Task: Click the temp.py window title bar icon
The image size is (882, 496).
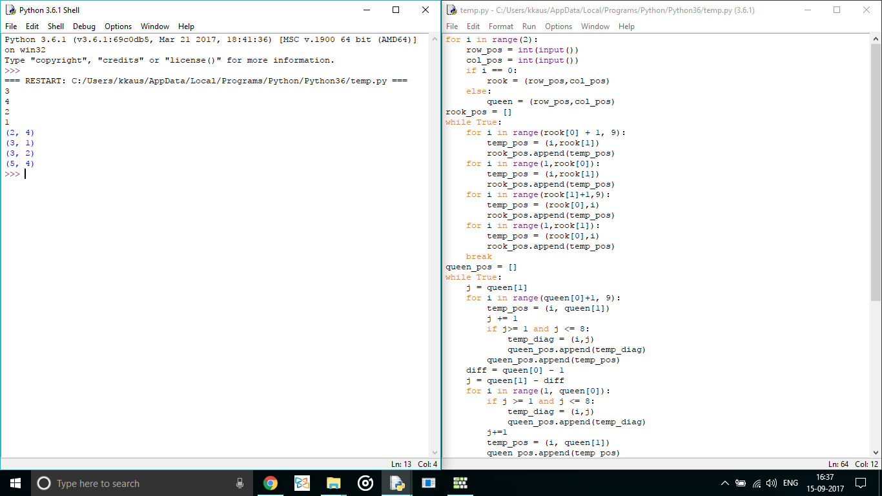Action: [451, 10]
